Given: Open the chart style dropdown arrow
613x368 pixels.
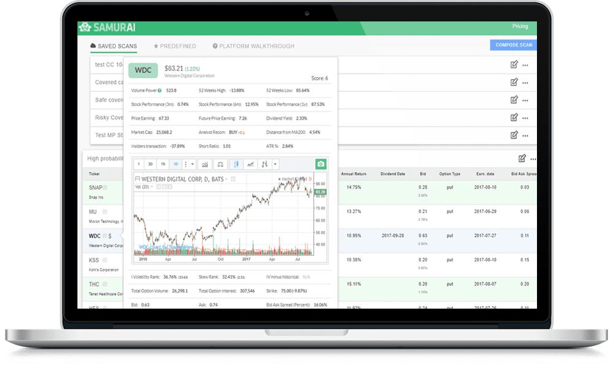Looking at the screenshot, I should [x=275, y=164].
